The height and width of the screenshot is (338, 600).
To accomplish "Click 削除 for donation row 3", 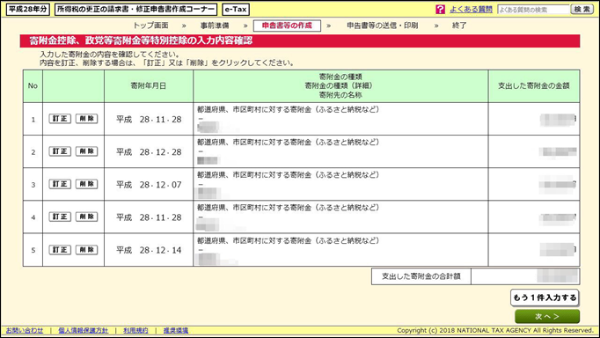I will [86, 184].
